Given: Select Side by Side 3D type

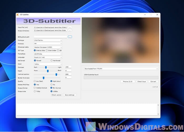Looking at the screenshot, I should 35,50.
